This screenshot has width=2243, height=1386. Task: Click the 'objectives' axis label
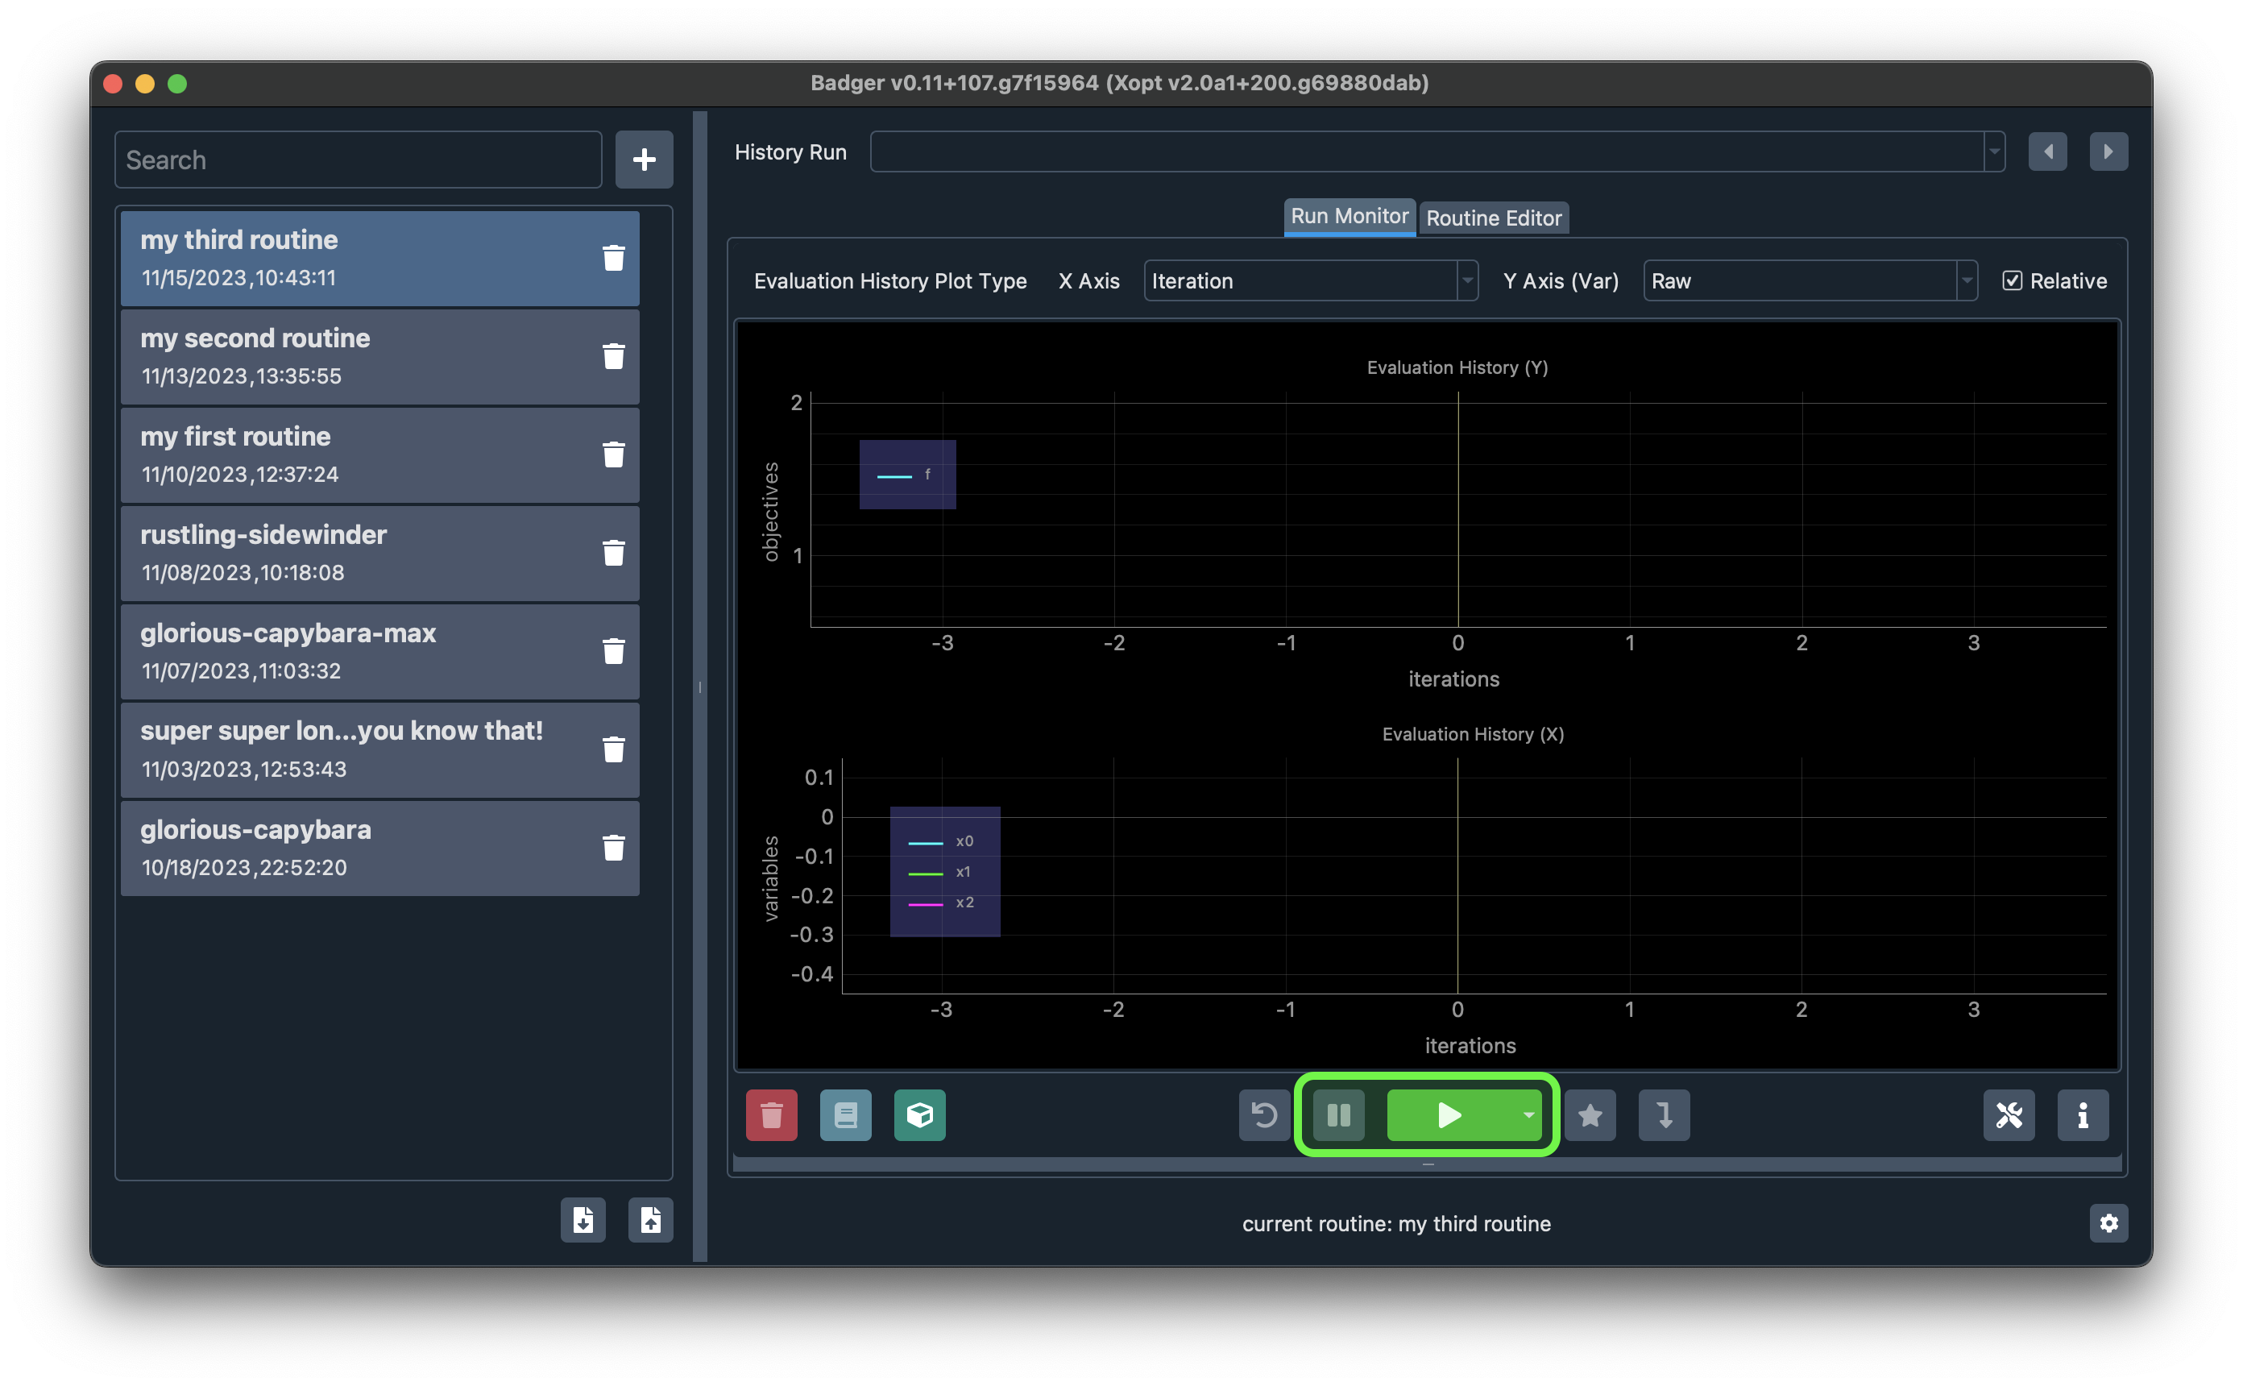[770, 512]
